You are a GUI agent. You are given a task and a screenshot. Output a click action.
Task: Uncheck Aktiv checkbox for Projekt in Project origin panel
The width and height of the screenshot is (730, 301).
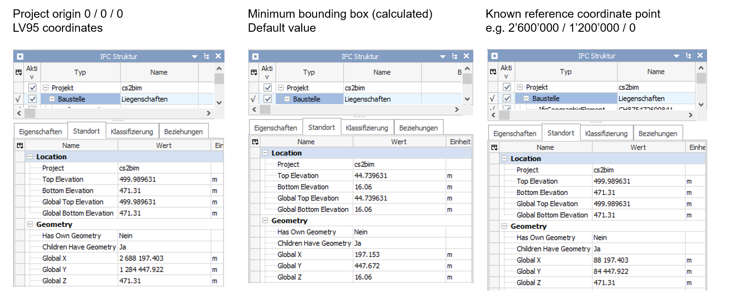tap(32, 88)
